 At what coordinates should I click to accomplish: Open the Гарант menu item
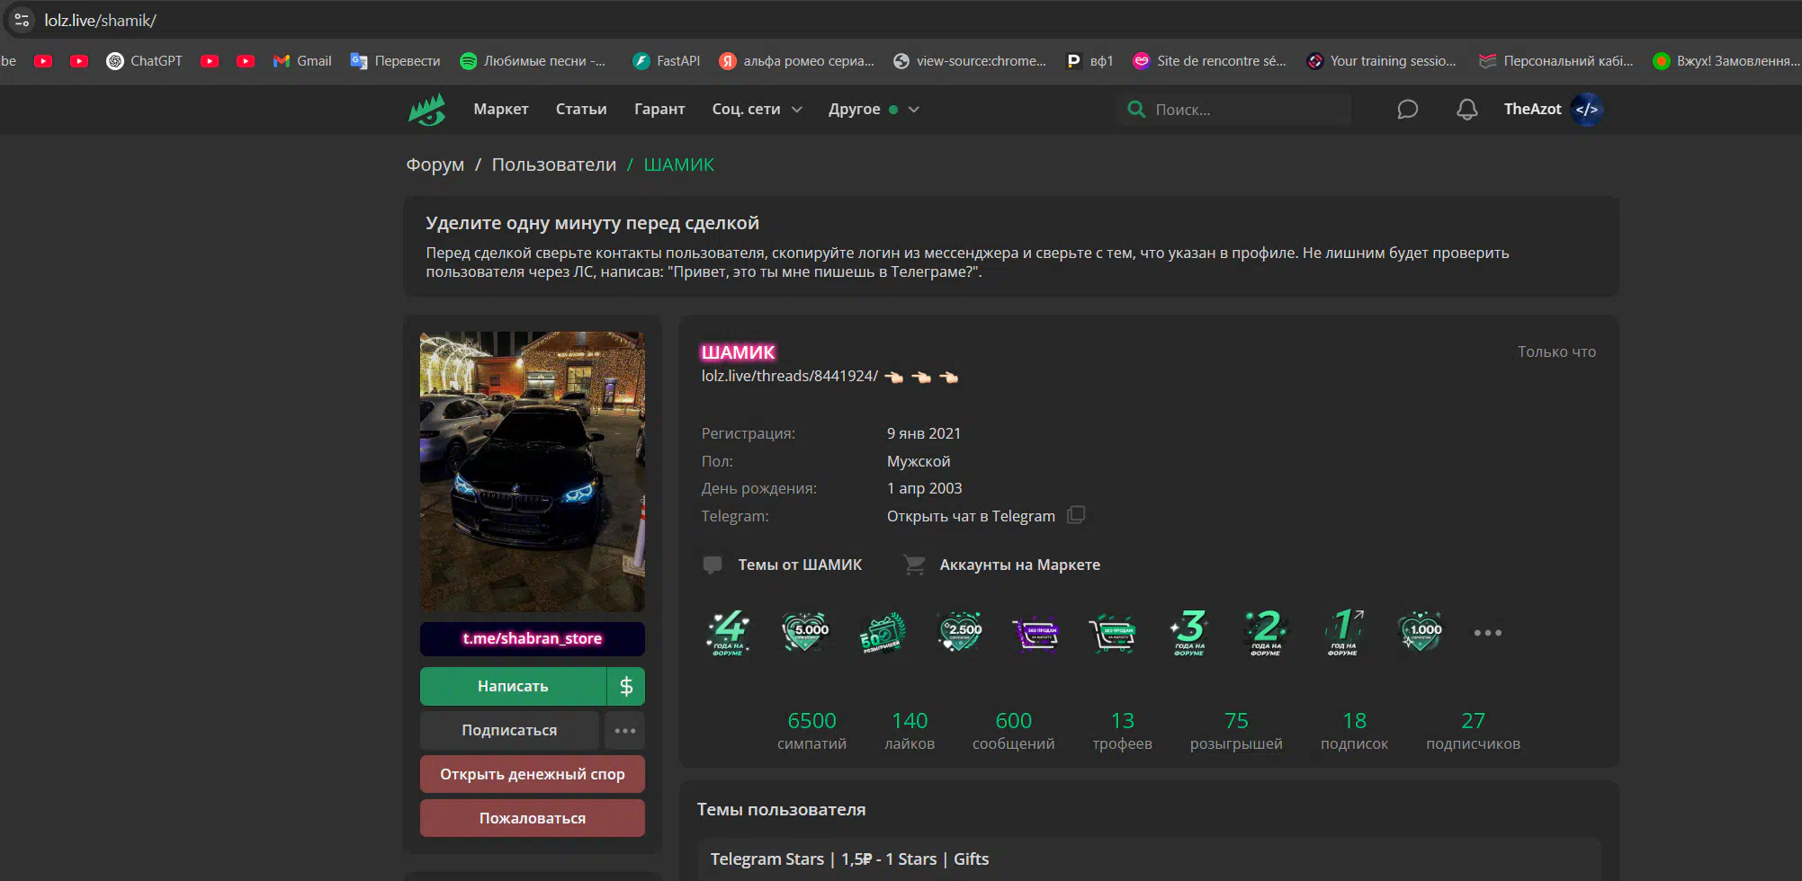click(x=659, y=110)
